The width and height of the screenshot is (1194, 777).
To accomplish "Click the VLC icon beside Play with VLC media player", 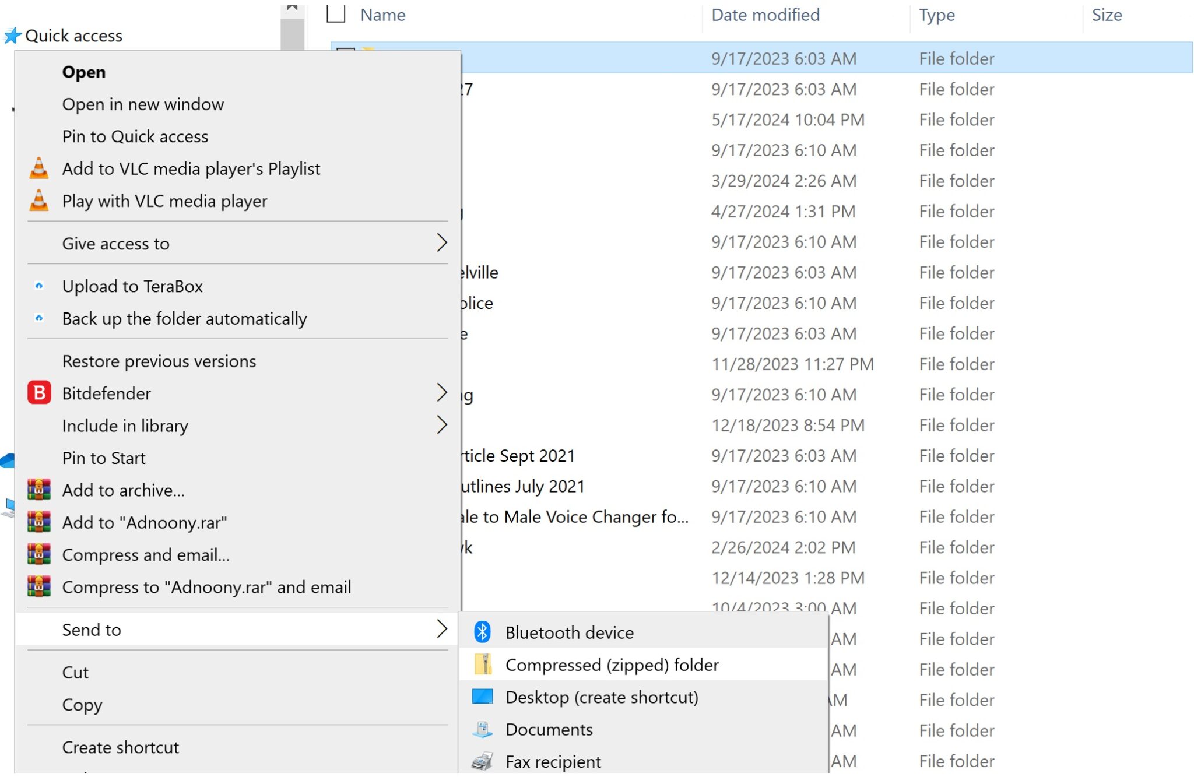I will tap(38, 201).
